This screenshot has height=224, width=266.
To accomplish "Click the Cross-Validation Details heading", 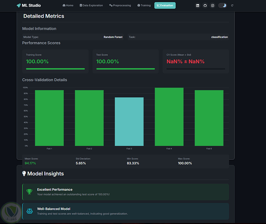I will pyautogui.click(x=45, y=80).
